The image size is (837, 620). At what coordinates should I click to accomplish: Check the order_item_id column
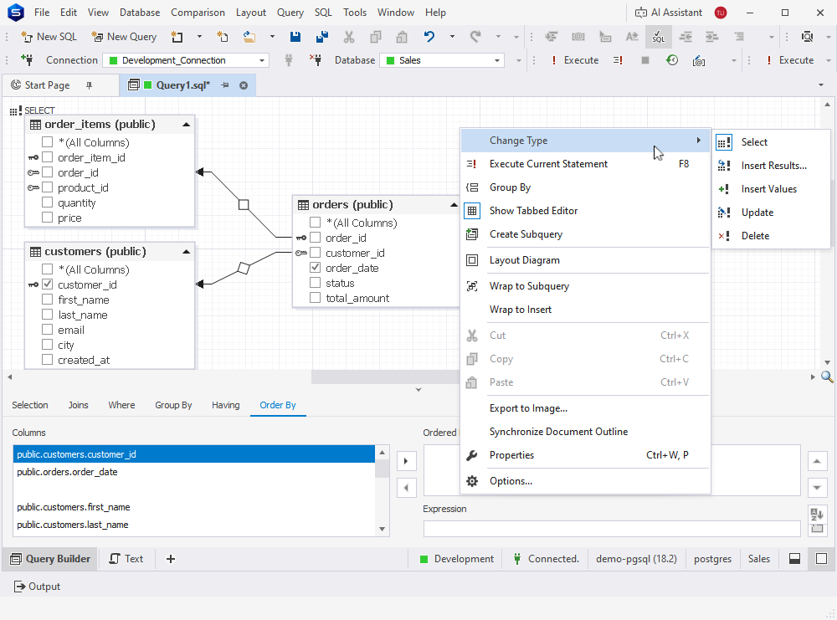click(47, 156)
